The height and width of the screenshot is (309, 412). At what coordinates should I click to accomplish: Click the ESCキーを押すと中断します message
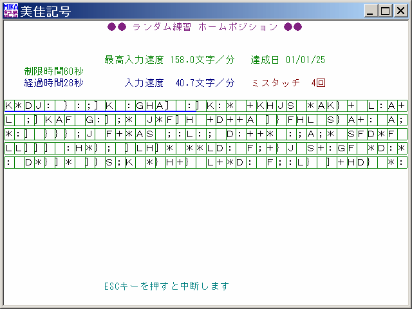click(166, 286)
